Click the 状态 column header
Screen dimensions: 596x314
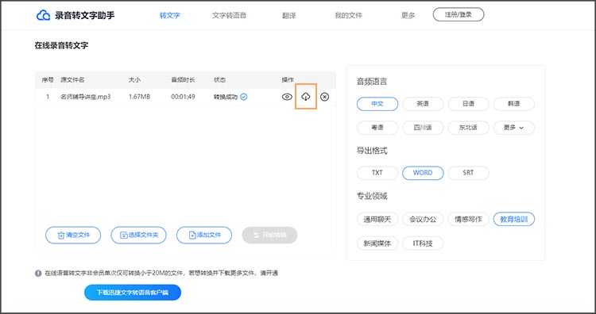(219, 80)
